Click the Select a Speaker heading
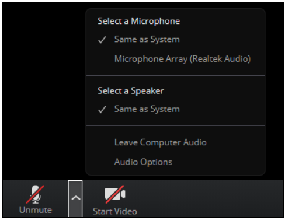This screenshot has height=220, width=285. [131, 91]
